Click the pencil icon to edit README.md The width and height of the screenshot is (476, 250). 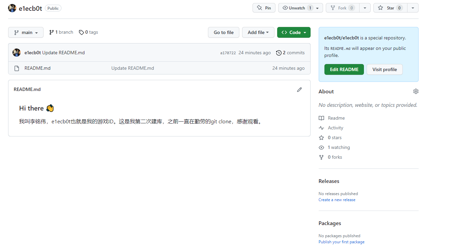(299, 90)
